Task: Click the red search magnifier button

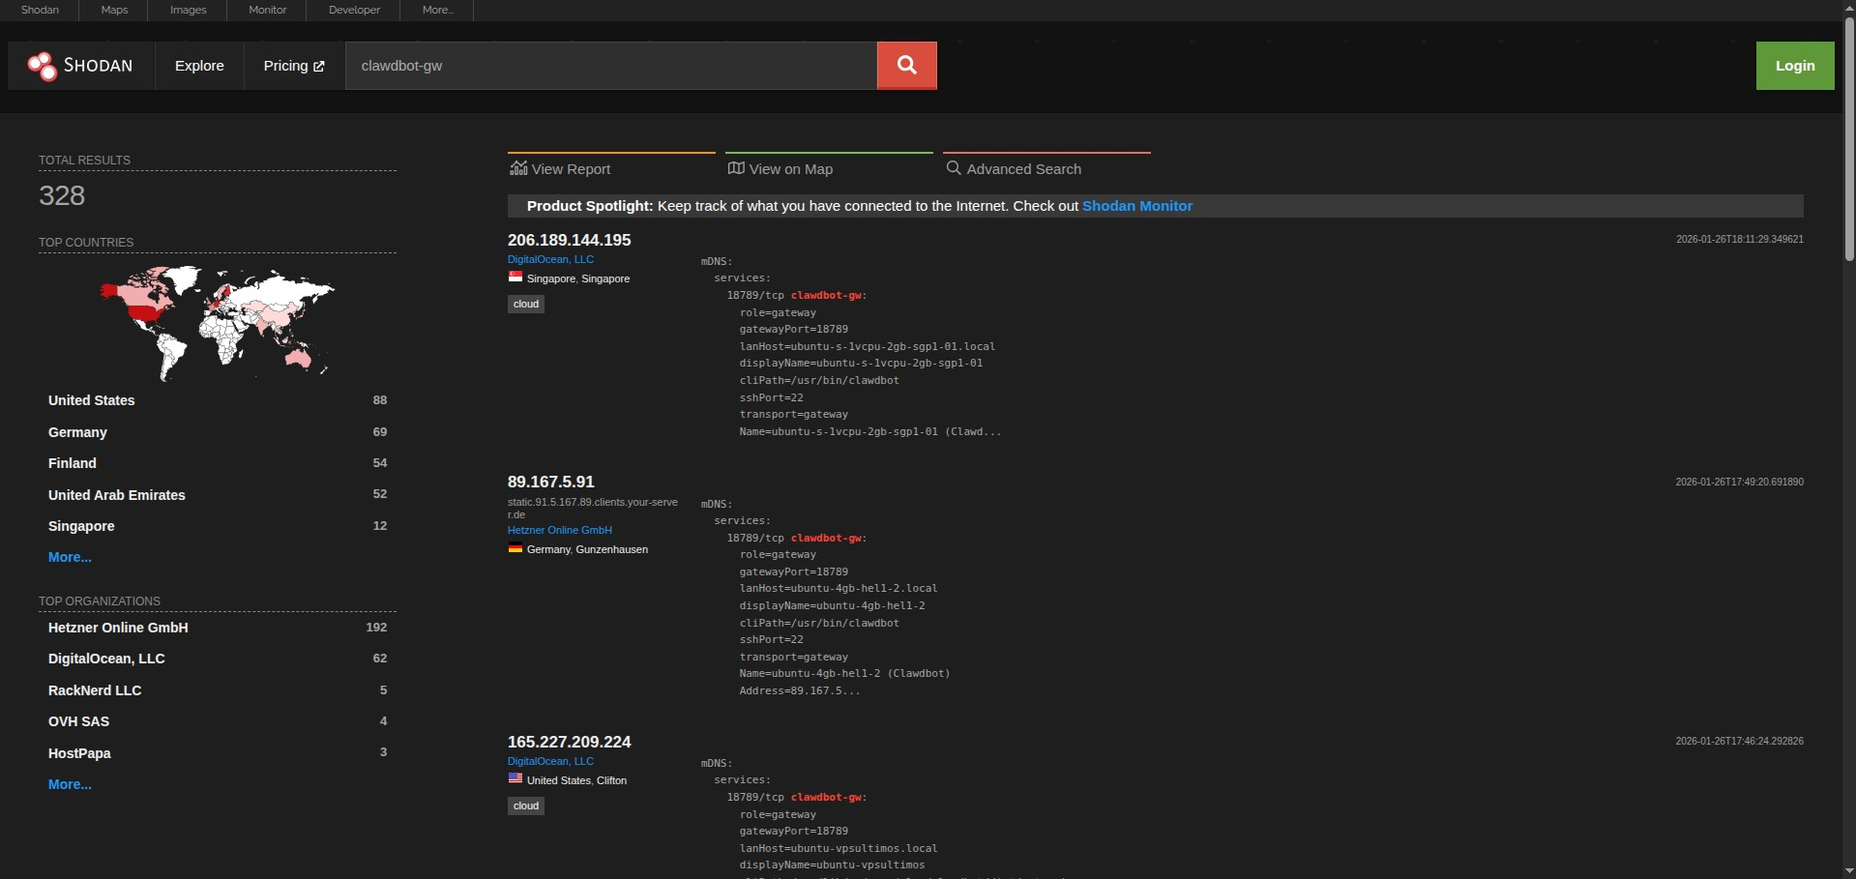Action: (x=906, y=66)
